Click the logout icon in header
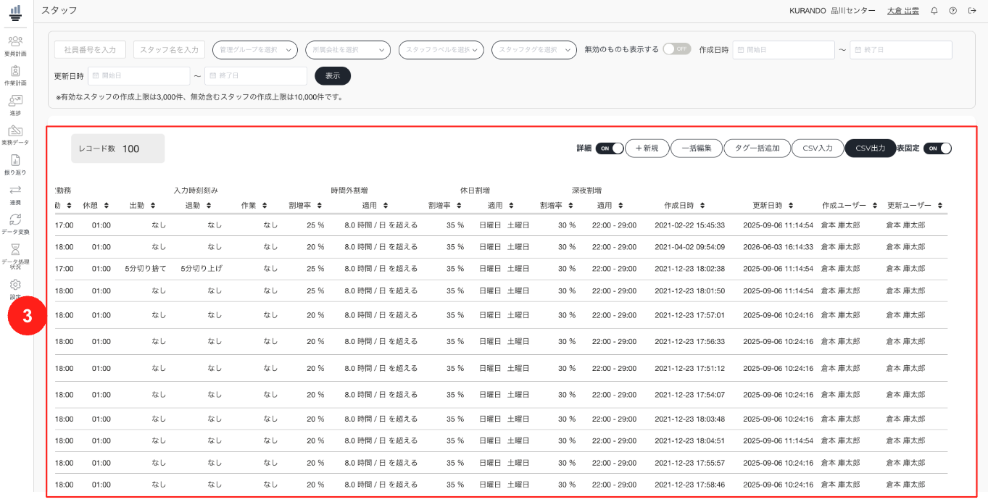Screen dimensions: 988x502 [x=972, y=11]
